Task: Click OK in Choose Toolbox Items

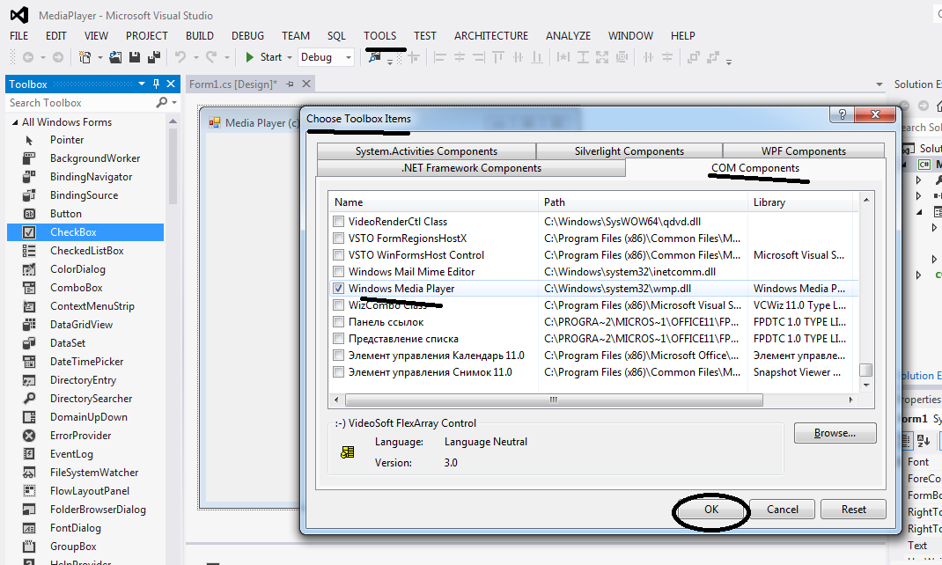Action: 711,510
